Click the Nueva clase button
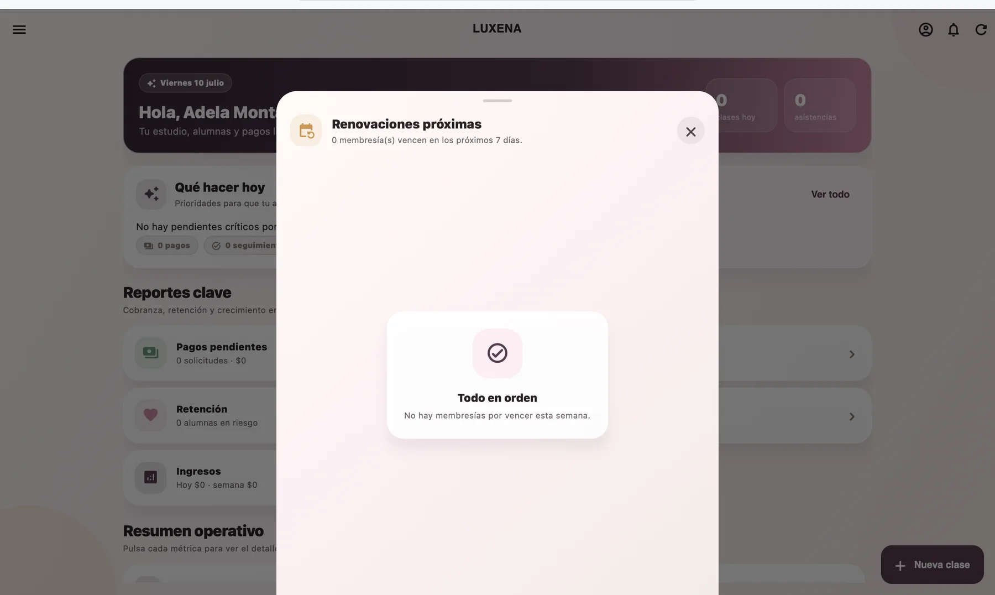Screen dimensions: 995x595 [933, 565]
